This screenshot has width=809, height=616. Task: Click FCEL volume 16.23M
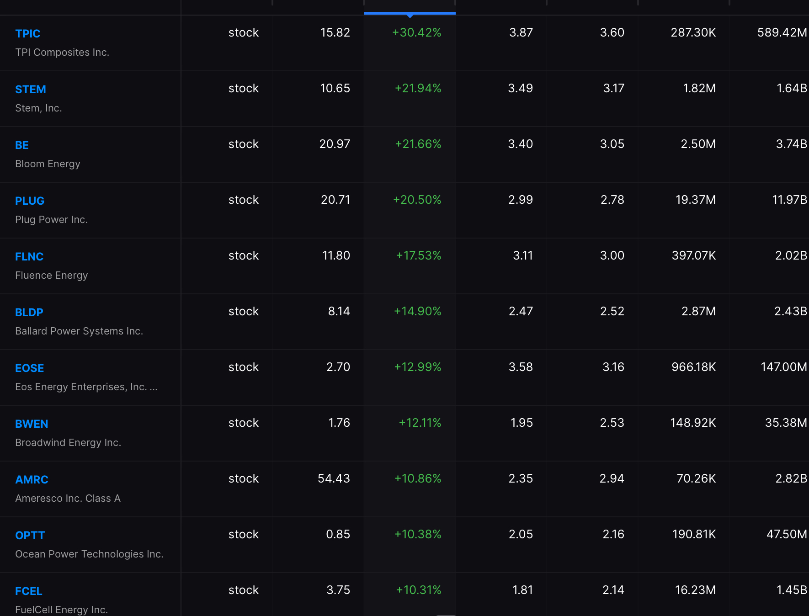(695, 590)
